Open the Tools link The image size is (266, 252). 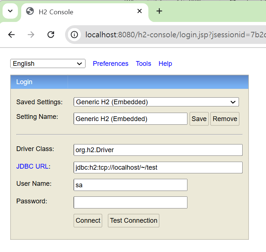[144, 64]
